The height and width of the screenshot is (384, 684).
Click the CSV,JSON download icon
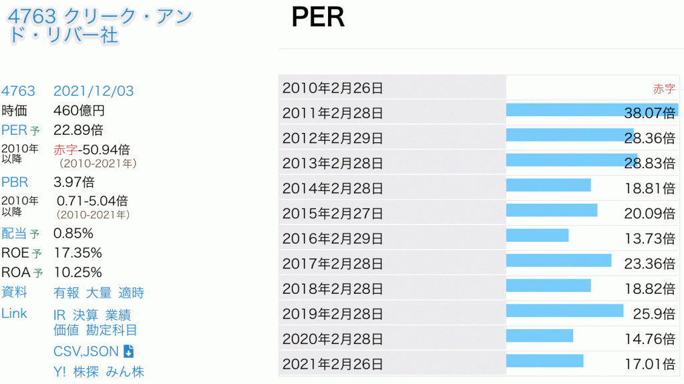tap(129, 351)
